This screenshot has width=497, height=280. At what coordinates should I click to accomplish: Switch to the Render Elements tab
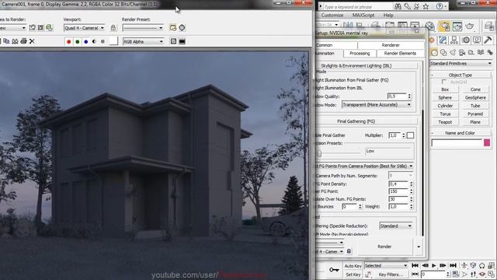(x=400, y=54)
